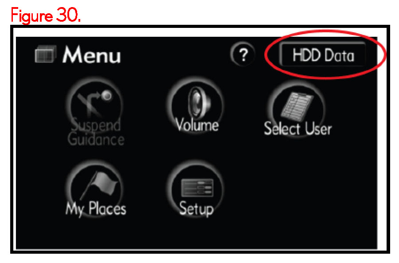Click the dimmed Suspend Guidance route icon
Viewport: 399px width, 263px height.
(x=95, y=102)
